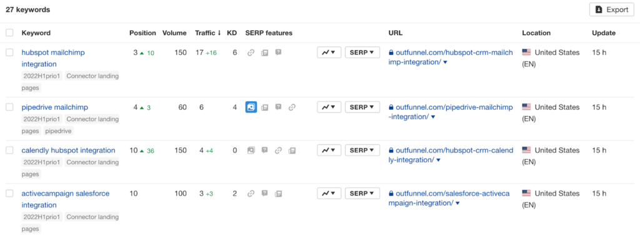Open SERP dropdown for pipedrive mailchimp
640x236 pixels.
[362, 107]
